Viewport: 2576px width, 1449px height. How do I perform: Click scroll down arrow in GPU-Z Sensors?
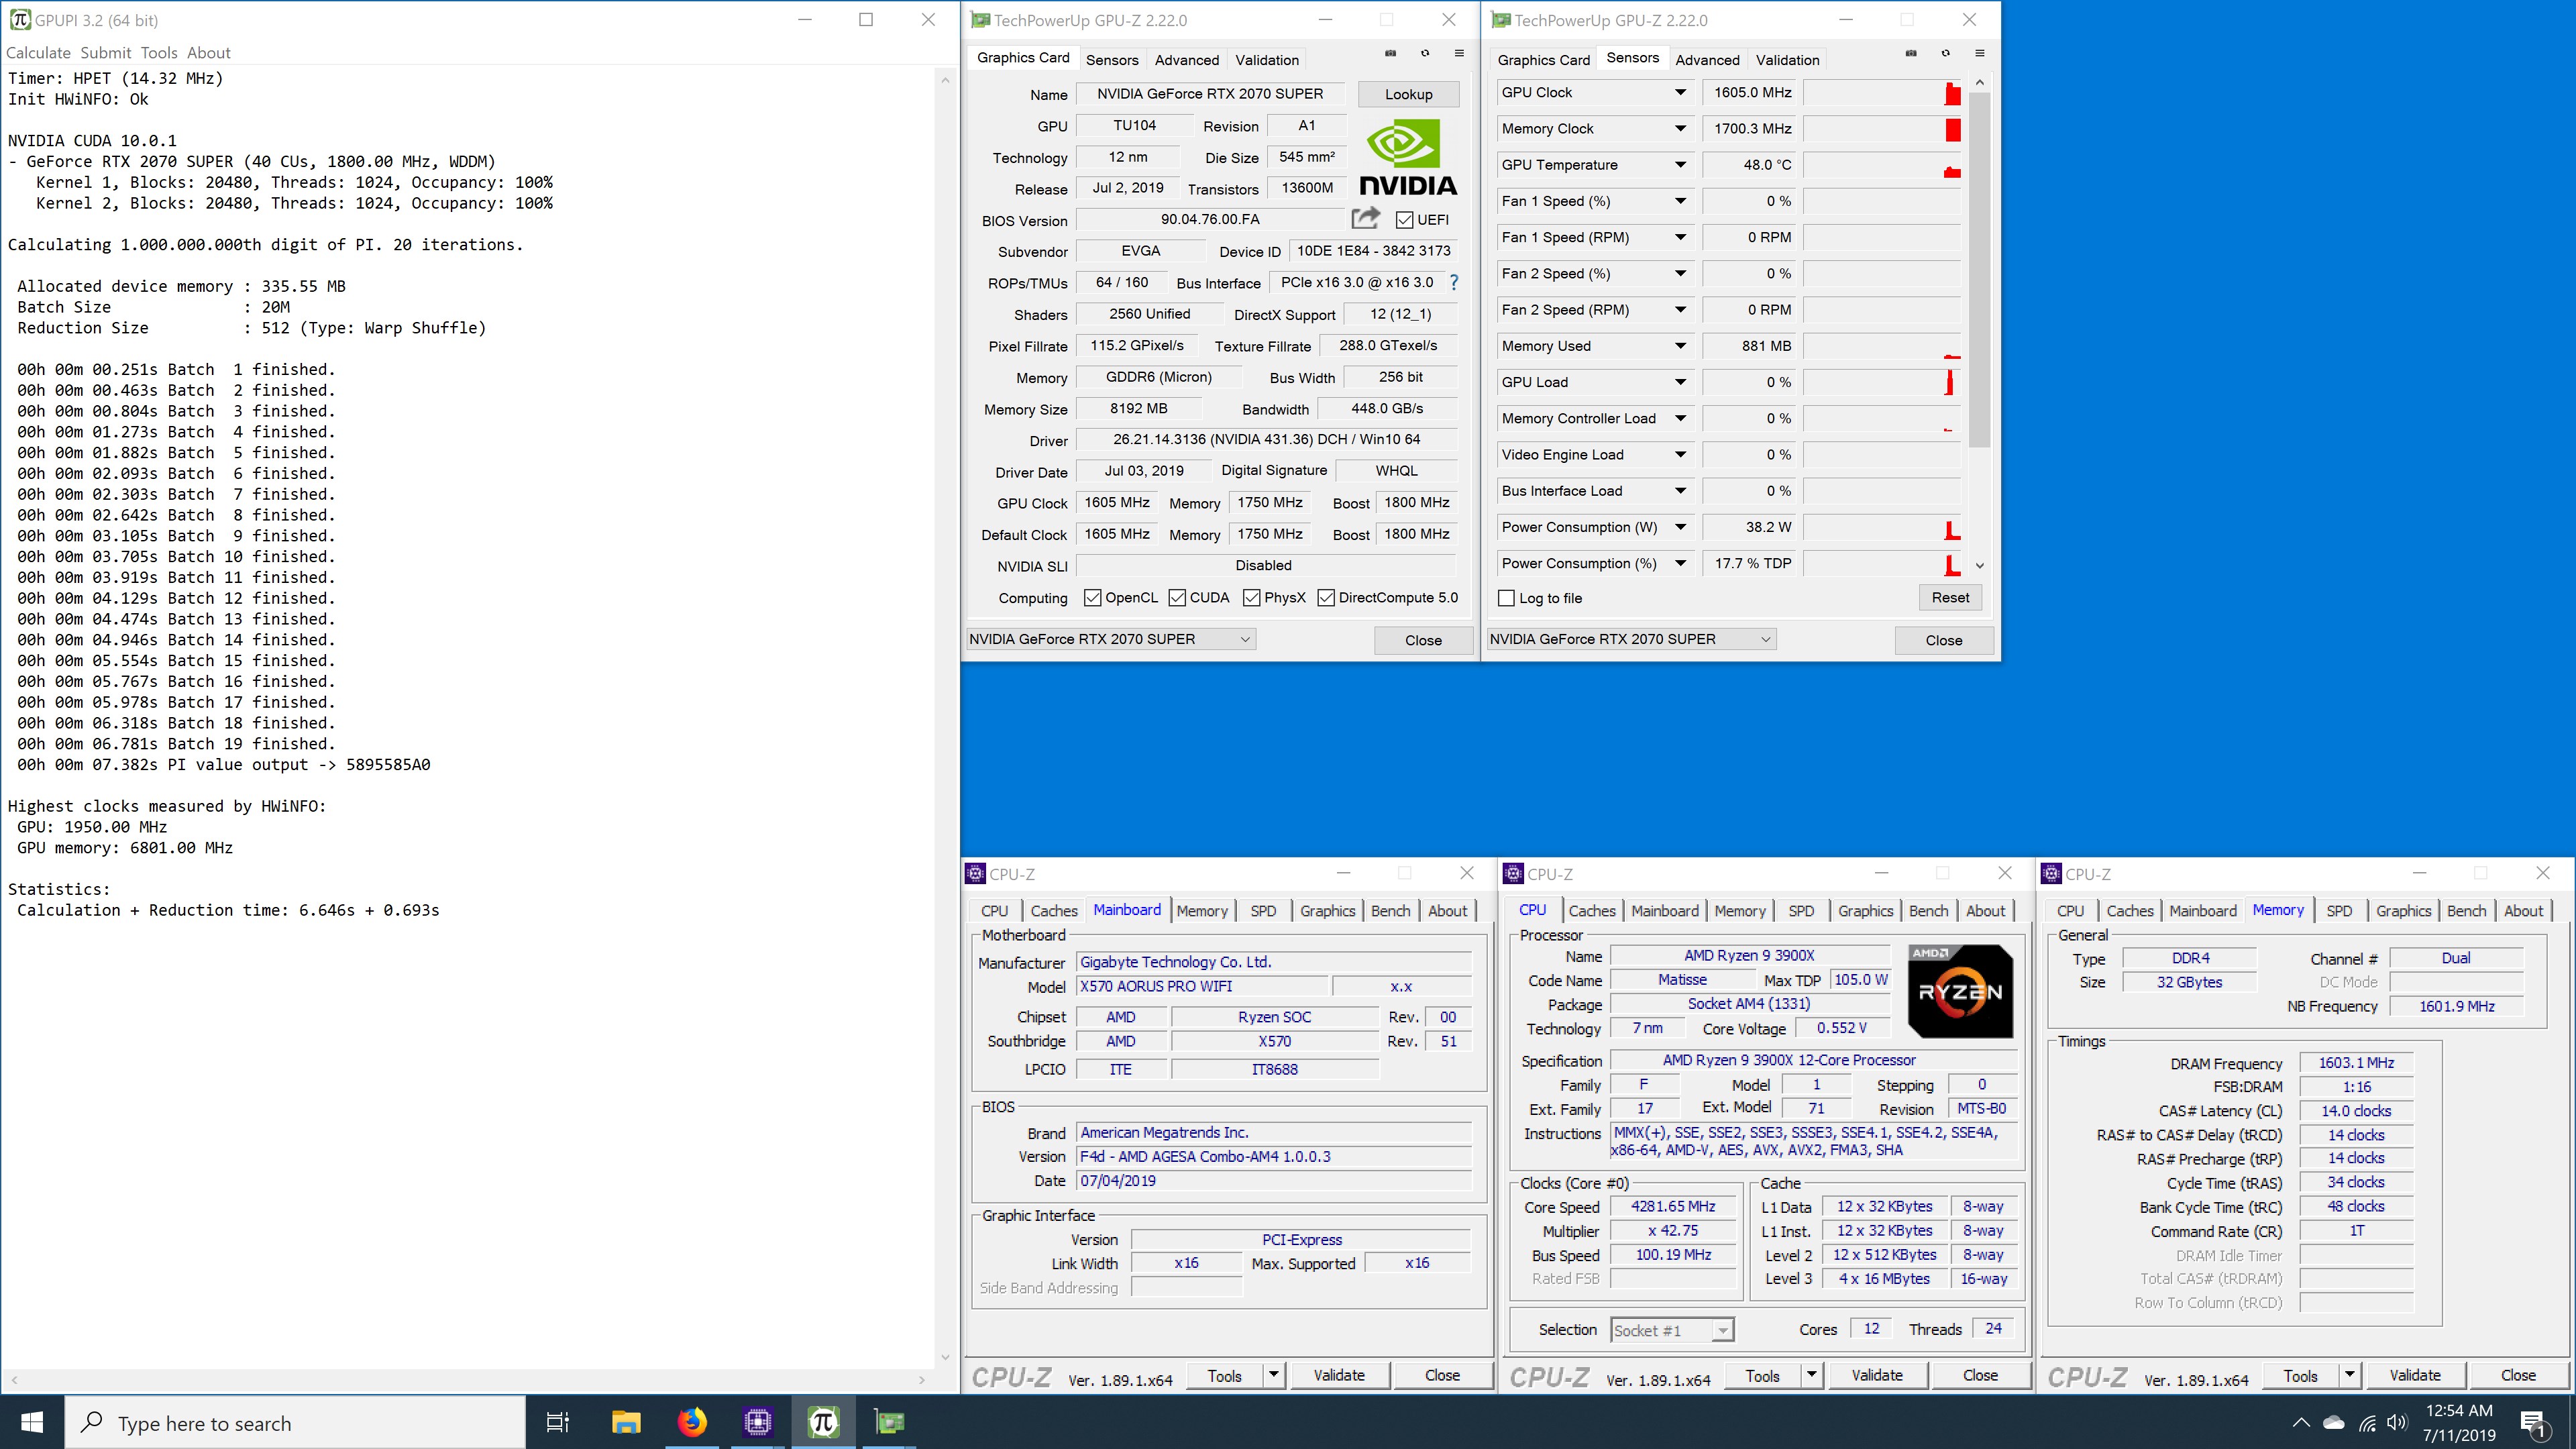1980,566
